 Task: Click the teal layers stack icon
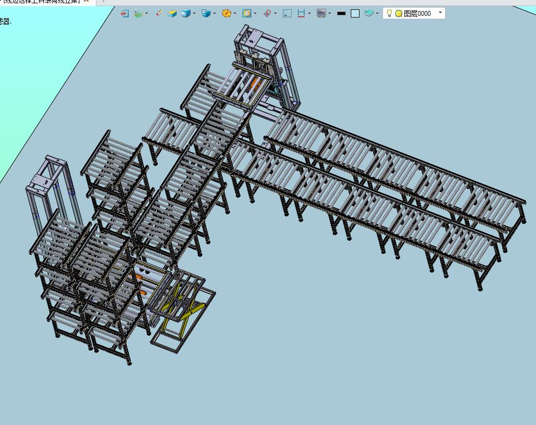pyautogui.click(x=369, y=13)
